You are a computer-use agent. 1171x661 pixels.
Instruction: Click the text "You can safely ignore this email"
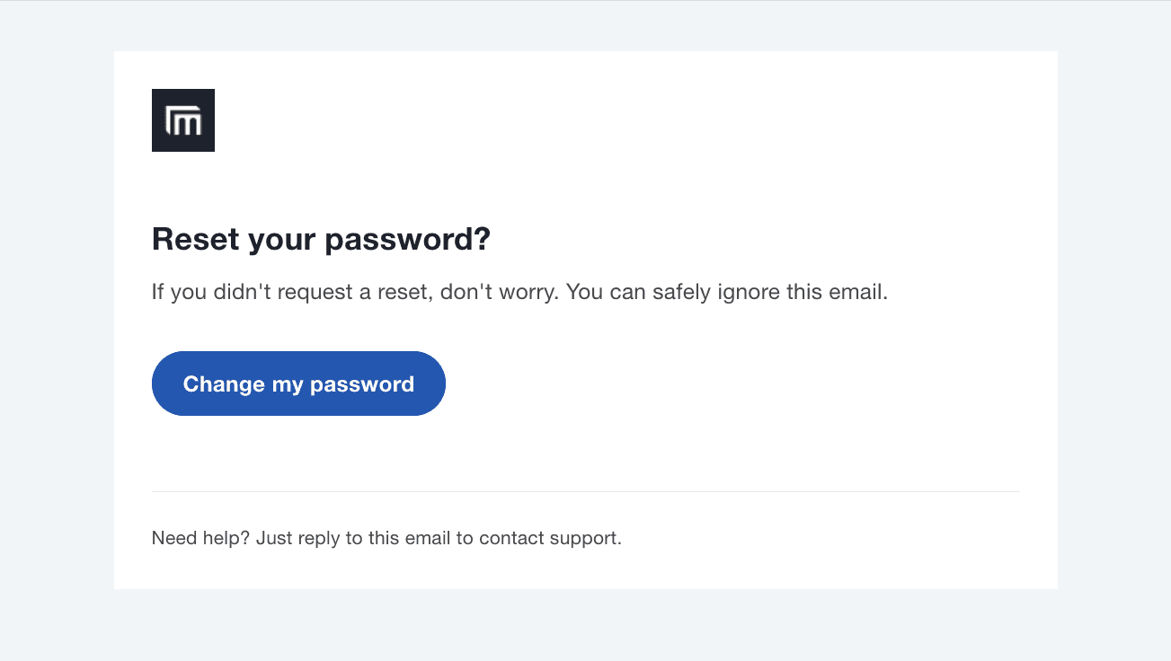726,293
